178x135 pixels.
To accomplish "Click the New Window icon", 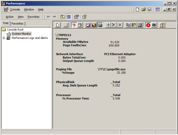I will pos(158,9).
